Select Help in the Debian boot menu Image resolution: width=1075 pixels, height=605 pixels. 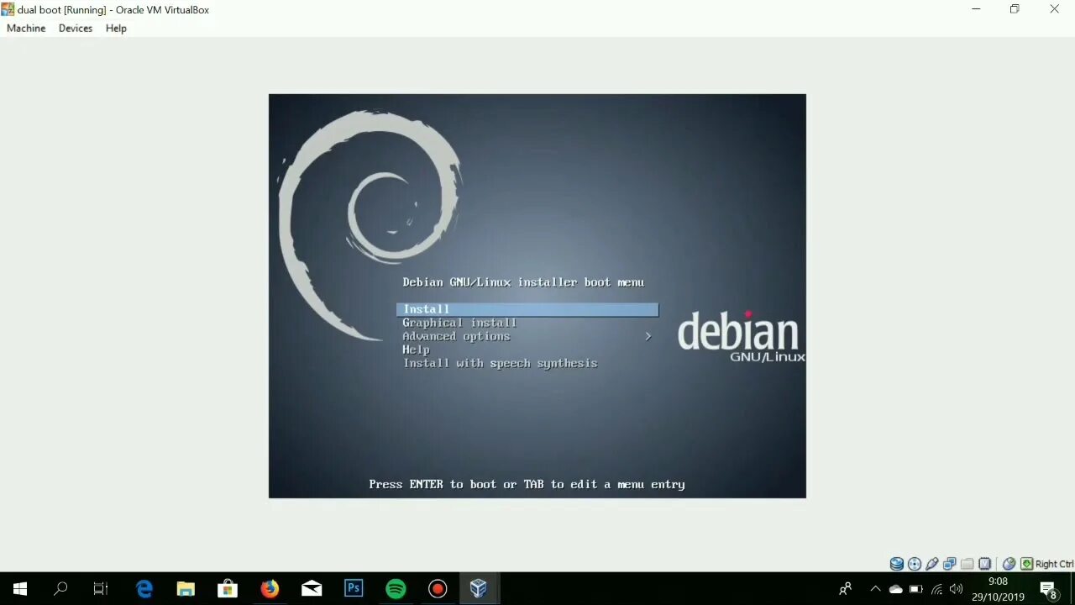point(416,350)
